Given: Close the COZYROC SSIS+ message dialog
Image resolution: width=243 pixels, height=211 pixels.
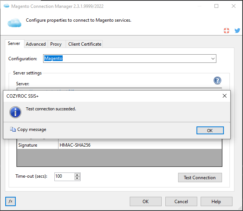Looking at the screenshot, I should pos(225,96).
